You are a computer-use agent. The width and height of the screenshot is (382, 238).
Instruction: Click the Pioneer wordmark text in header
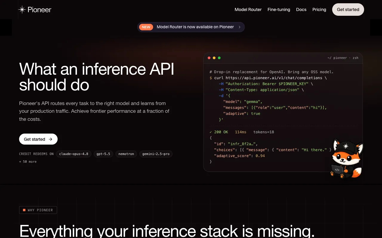[x=39, y=10]
